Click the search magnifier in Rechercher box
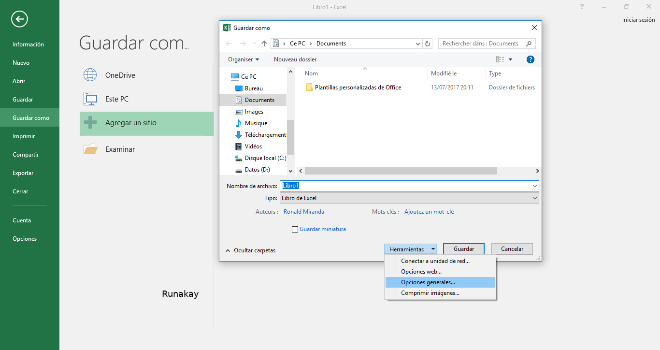This screenshot has height=350, width=660. pyautogui.click(x=529, y=44)
